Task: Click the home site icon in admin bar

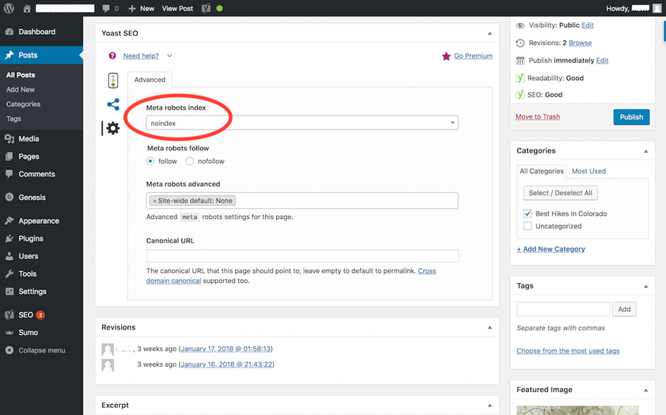Action: pos(27,8)
